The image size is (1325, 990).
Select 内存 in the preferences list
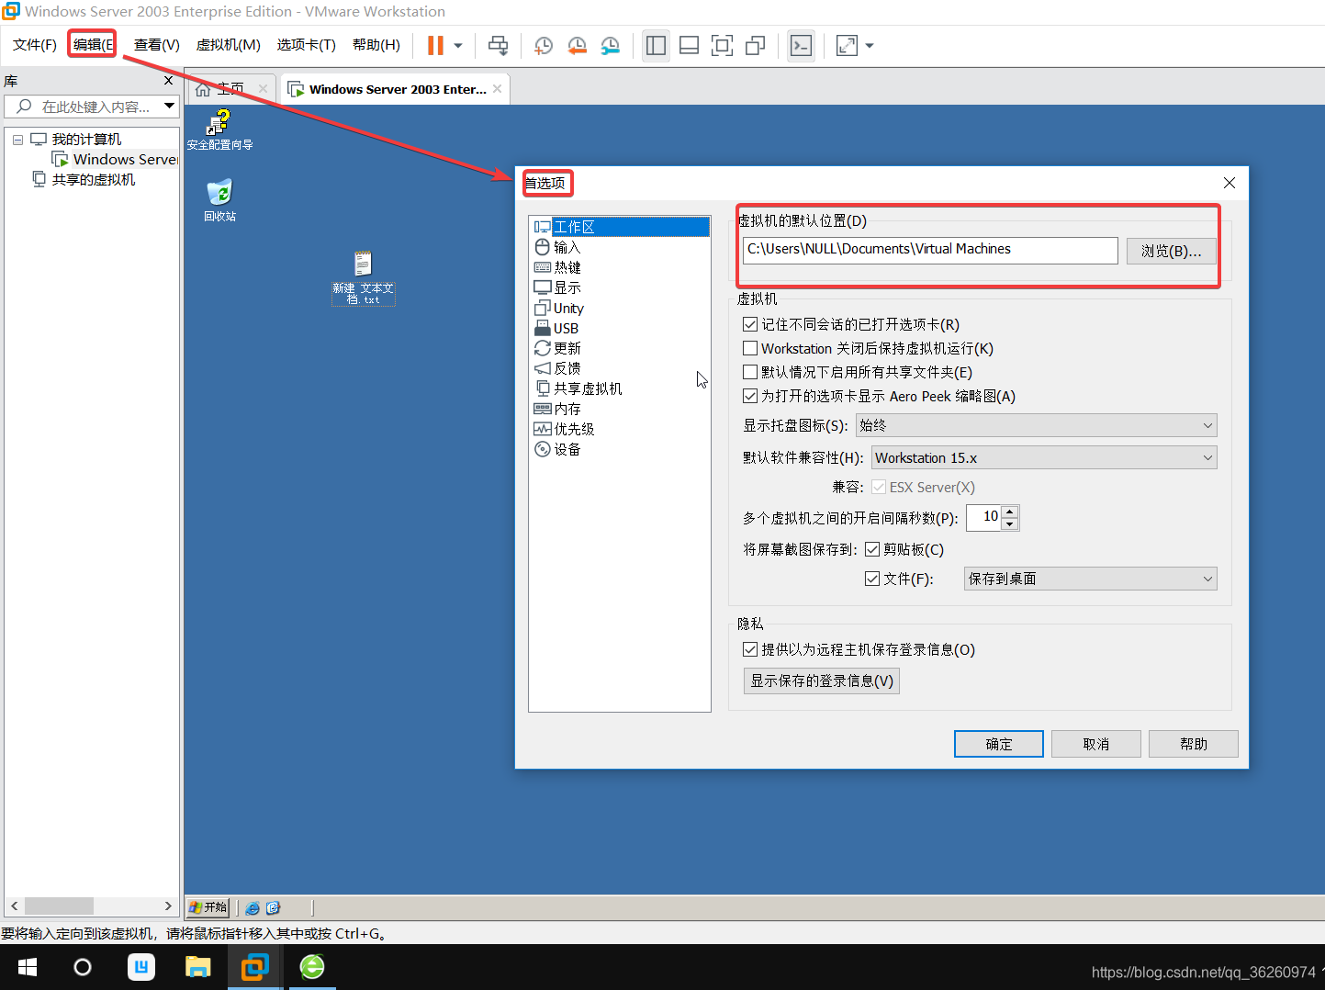tap(620, 409)
